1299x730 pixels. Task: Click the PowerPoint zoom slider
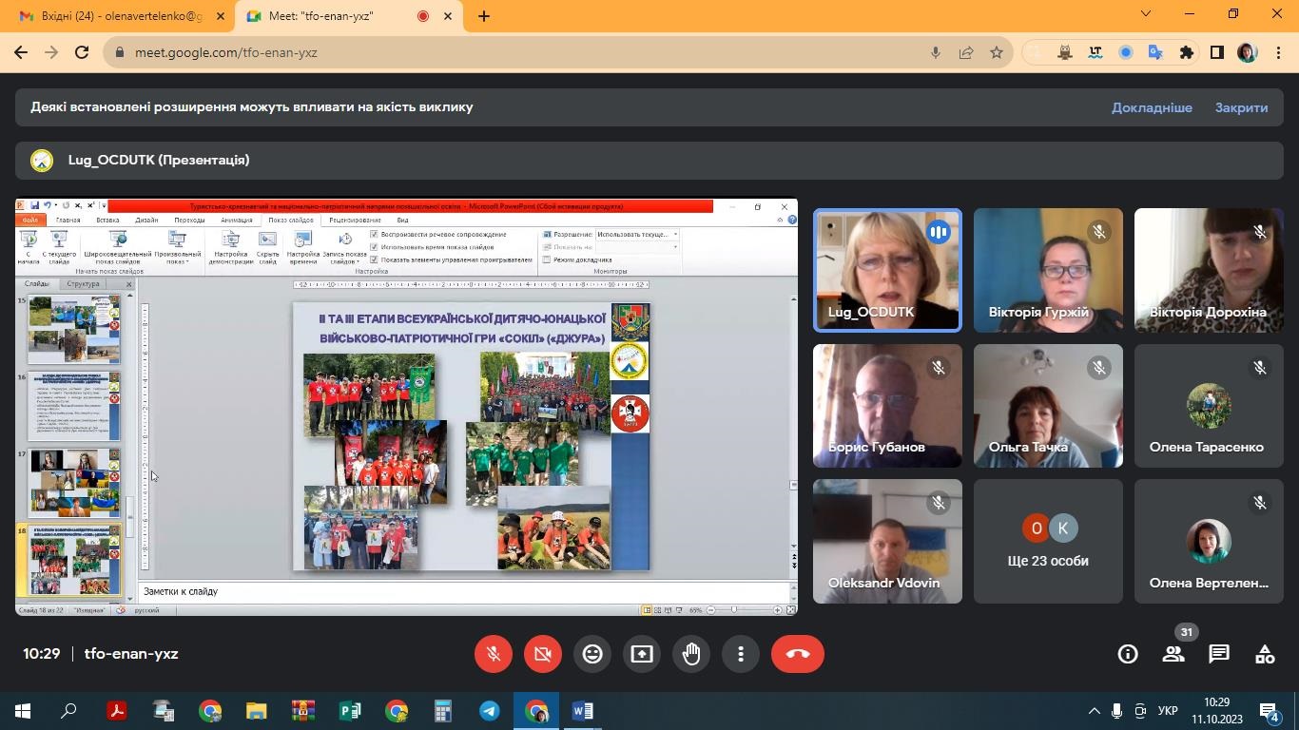[734, 609]
